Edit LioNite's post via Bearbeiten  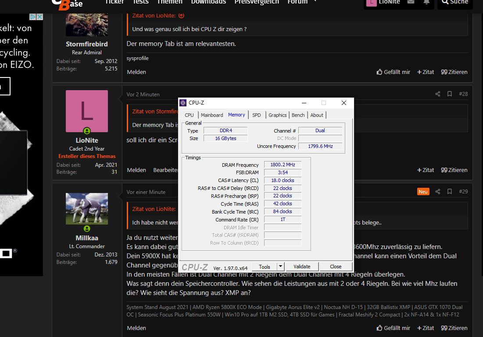[x=165, y=170]
